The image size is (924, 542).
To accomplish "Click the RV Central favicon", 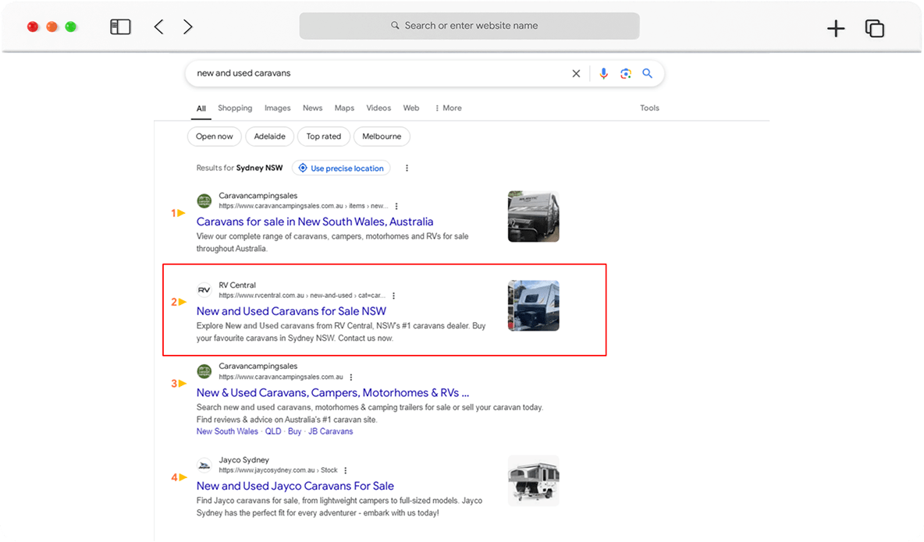I will click(204, 290).
